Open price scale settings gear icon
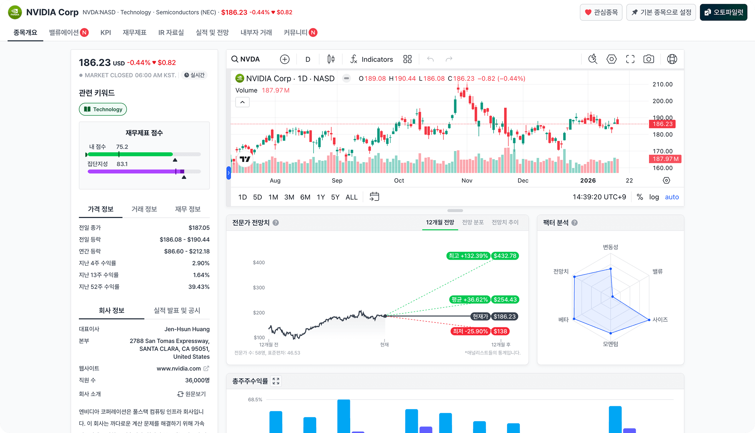 (x=666, y=180)
